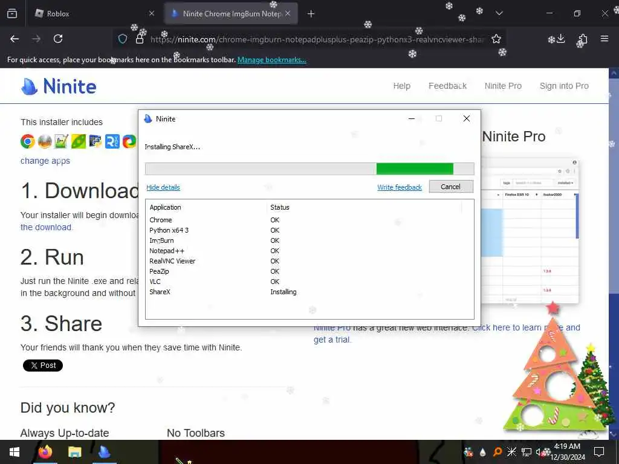
Task: Click the Python icon under installer includes
Action: click(95, 141)
